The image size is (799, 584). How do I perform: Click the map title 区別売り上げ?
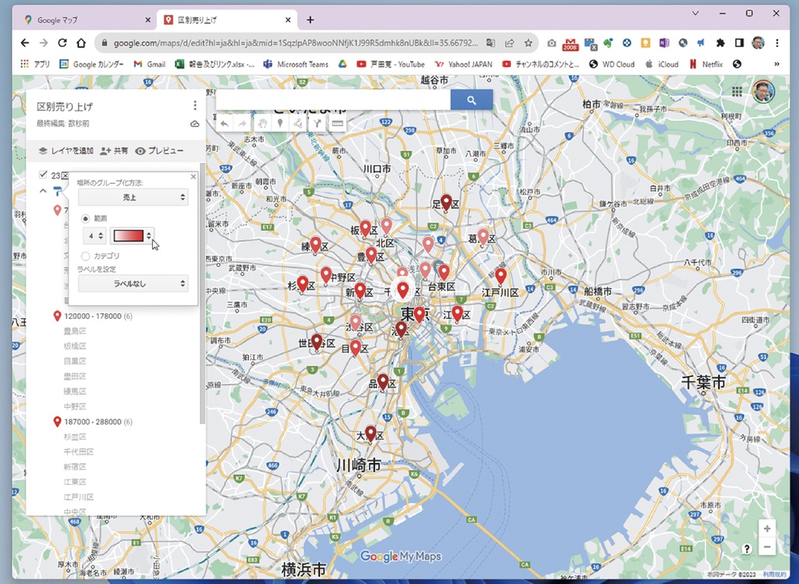tap(65, 106)
